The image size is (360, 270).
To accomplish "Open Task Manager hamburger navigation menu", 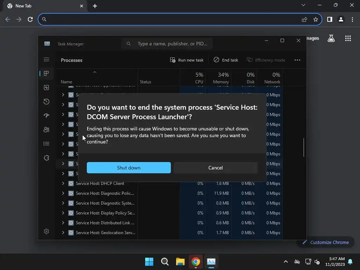I will click(46, 60).
